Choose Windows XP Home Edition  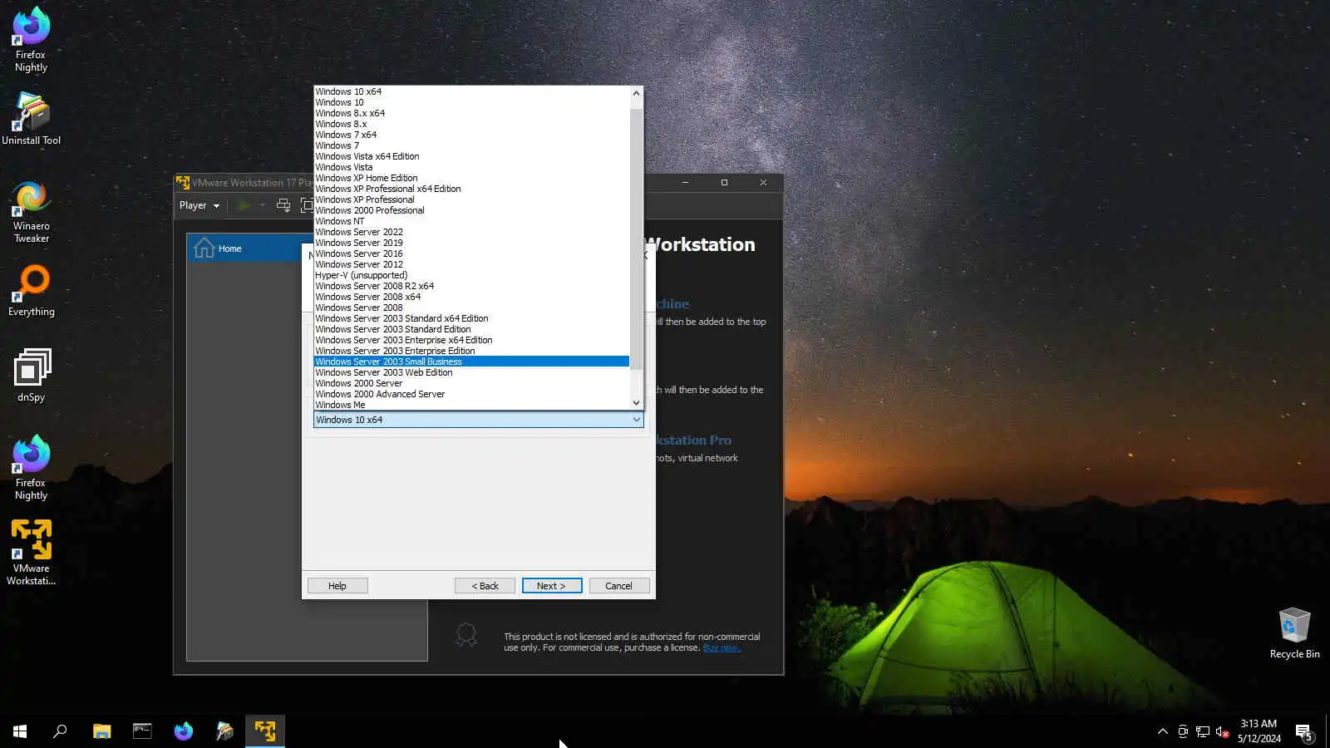click(x=471, y=178)
